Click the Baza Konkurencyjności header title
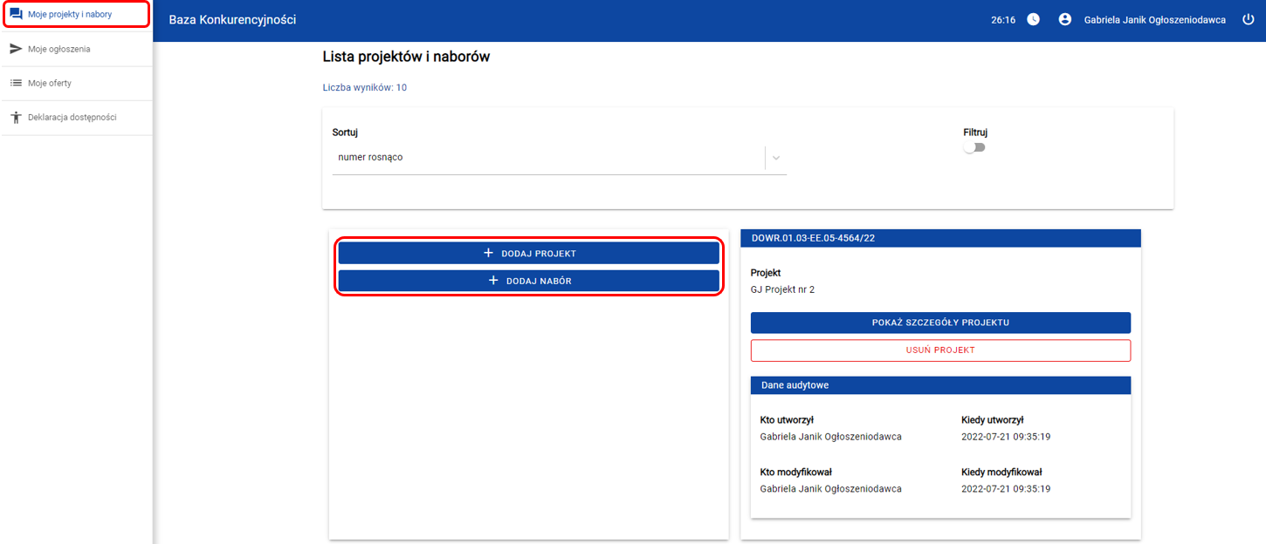The height and width of the screenshot is (544, 1266). (232, 19)
